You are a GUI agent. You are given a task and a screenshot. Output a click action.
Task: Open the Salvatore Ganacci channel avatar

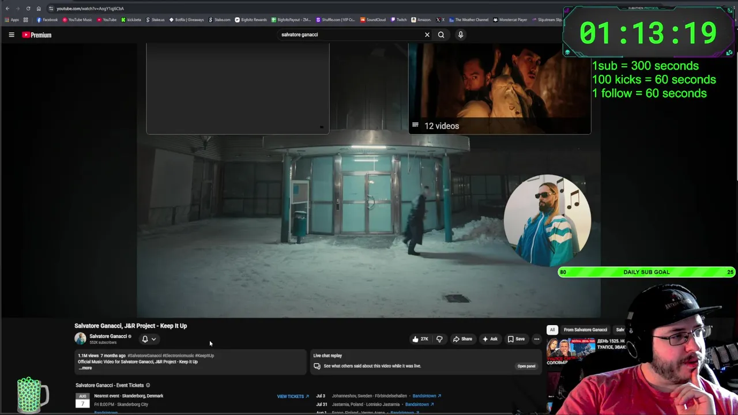pos(80,339)
